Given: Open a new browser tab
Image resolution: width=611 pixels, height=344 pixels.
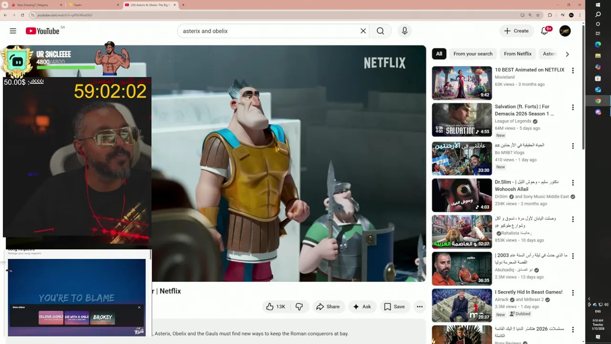Looking at the screenshot, I should [x=183, y=5].
